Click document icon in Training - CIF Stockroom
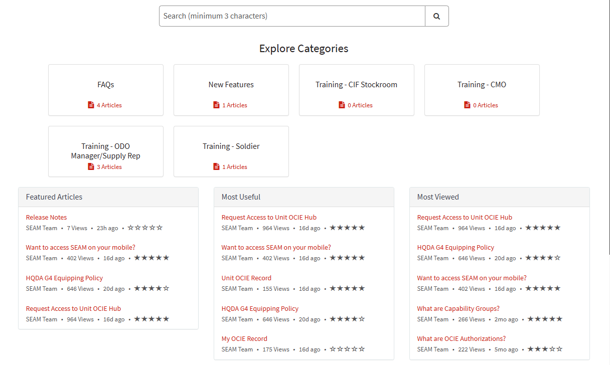Screen dimensions: 610x365 [x=342, y=105]
